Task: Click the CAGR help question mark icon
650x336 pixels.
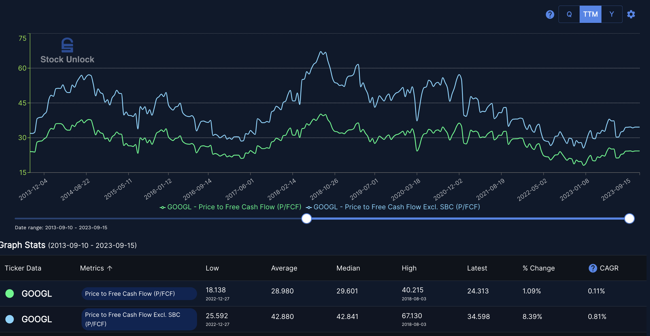Action: click(593, 268)
